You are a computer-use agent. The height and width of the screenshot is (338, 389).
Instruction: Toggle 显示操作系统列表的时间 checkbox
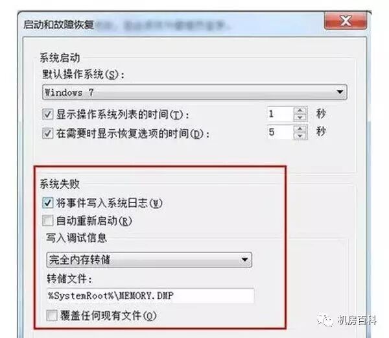(47, 114)
